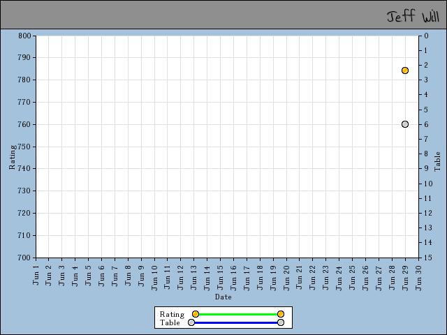447x335 pixels.
Task: Click the 'Table' legend label text
Action: click(x=170, y=322)
